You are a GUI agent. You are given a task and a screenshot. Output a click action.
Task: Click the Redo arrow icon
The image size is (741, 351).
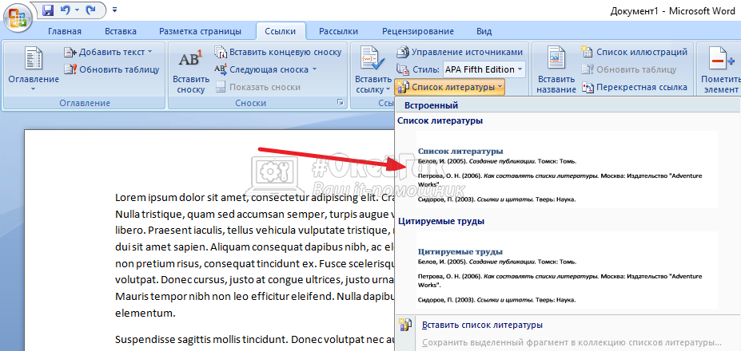pos(90,11)
